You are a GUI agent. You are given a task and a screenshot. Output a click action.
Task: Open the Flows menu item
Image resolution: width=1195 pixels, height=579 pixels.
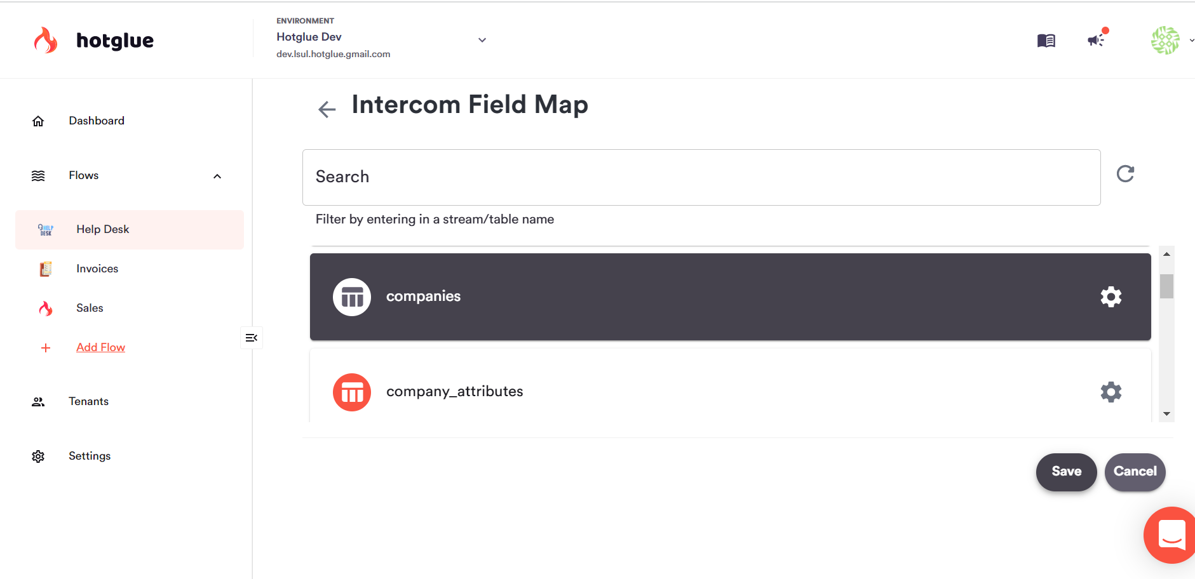[x=84, y=175]
